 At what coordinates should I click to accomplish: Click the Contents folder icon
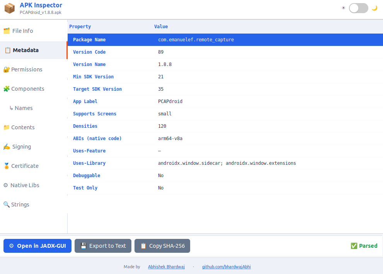pos(6,127)
